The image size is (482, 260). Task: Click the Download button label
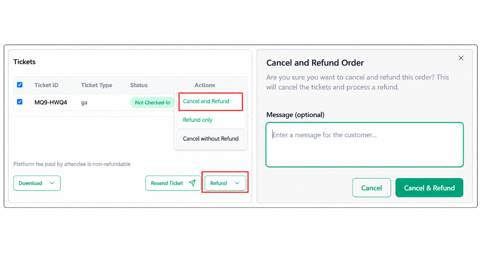(x=30, y=183)
